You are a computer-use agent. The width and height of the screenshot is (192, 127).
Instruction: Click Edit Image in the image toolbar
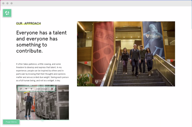[42, 89]
